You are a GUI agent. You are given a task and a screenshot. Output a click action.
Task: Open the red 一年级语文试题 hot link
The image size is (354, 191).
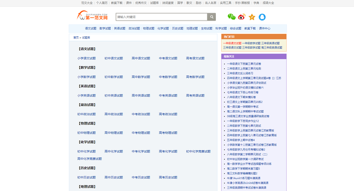pyautogui.click(x=232, y=43)
